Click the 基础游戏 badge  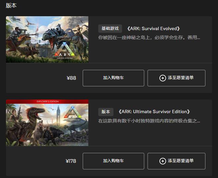[110, 28]
